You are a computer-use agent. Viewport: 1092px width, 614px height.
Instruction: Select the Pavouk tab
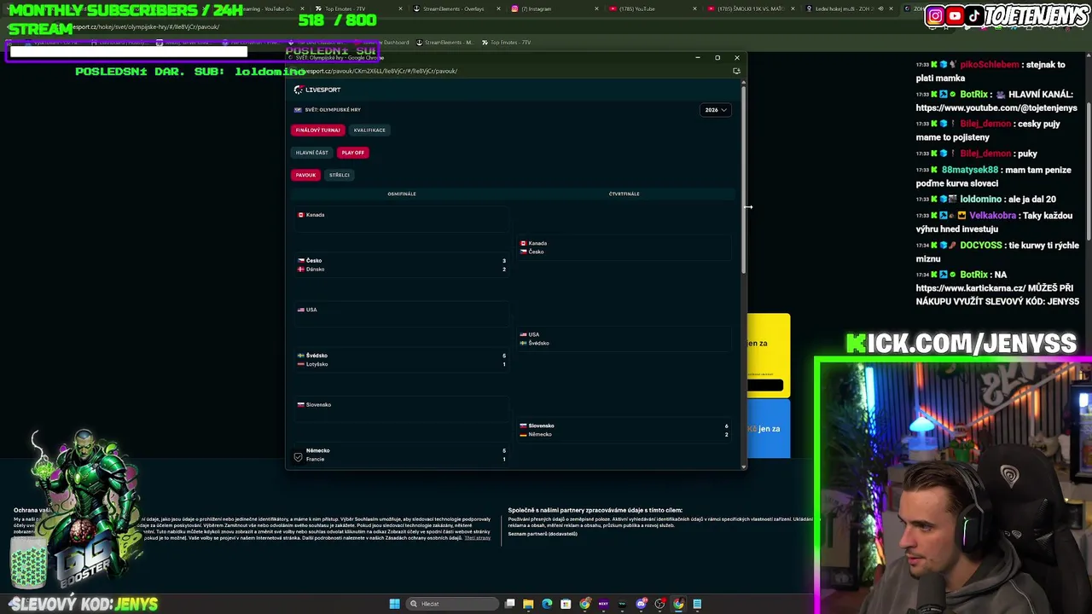pyautogui.click(x=305, y=175)
